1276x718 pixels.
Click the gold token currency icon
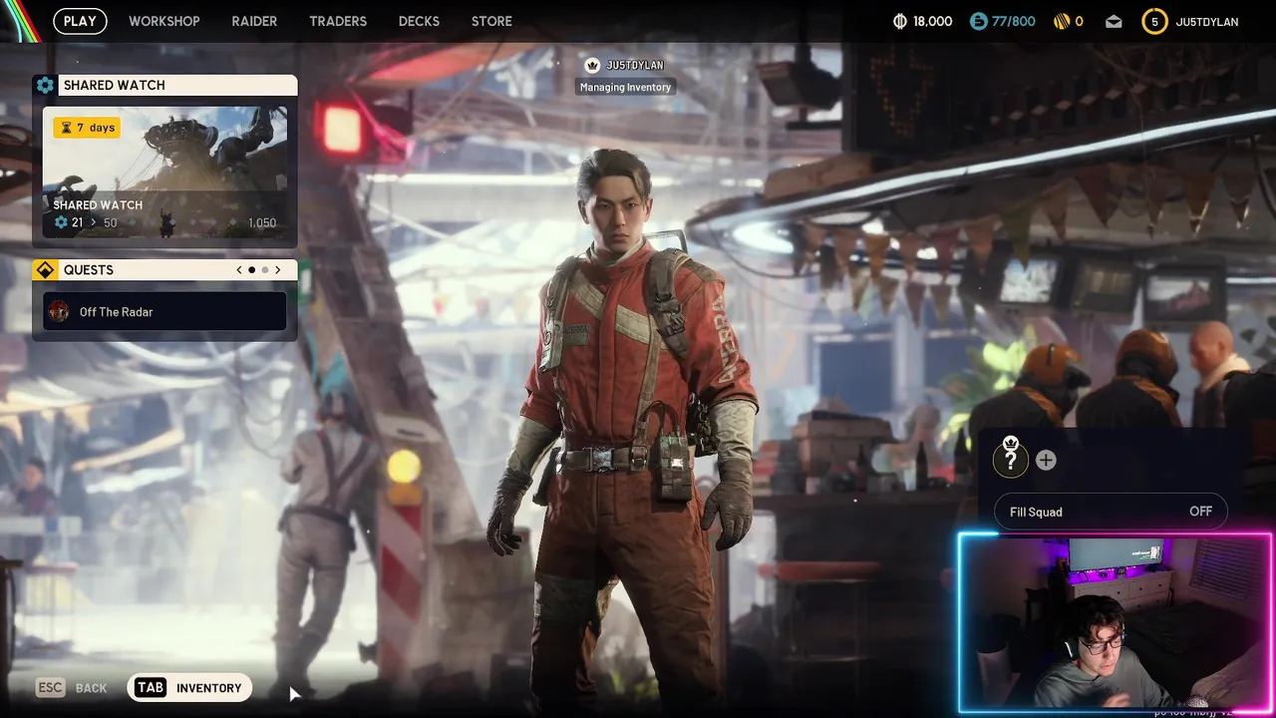point(1062,21)
